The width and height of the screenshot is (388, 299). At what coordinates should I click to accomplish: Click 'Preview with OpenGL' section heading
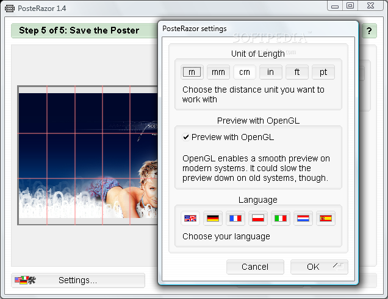tap(258, 121)
